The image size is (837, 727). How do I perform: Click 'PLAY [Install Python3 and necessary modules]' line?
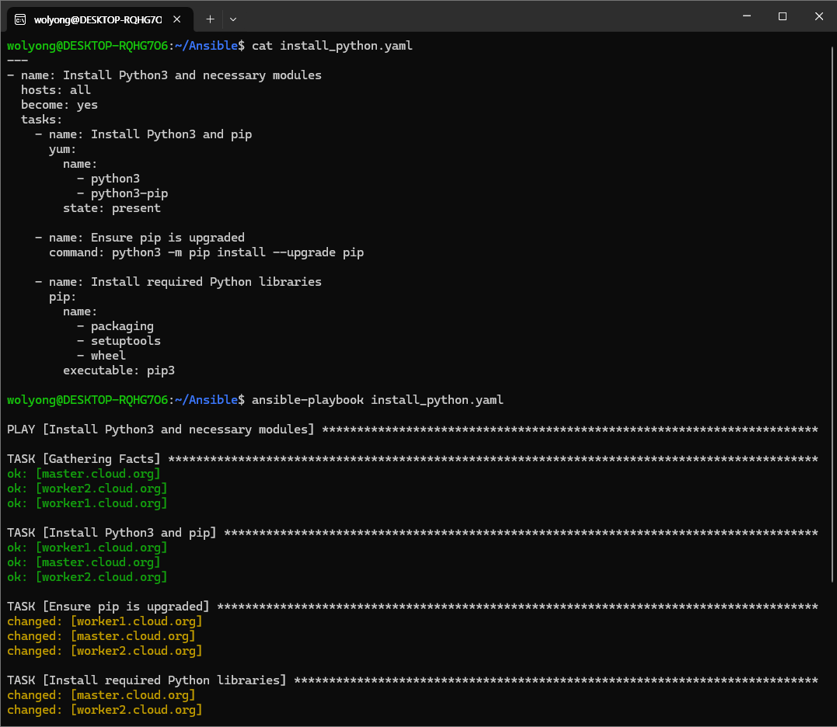(161, 430)
